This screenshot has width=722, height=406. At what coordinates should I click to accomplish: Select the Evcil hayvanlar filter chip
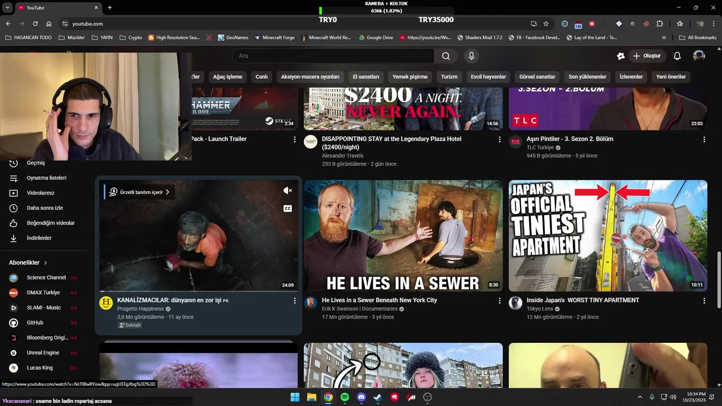(x=488, y=77)
